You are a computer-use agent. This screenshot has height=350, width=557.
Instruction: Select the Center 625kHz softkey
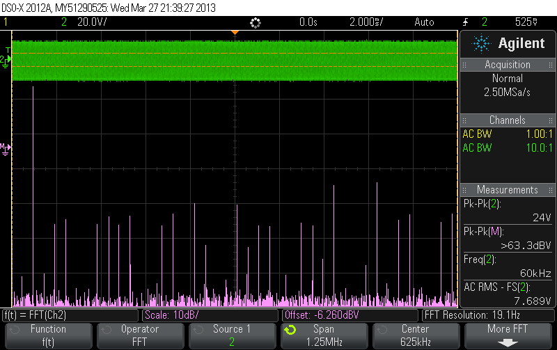[416, 335]
